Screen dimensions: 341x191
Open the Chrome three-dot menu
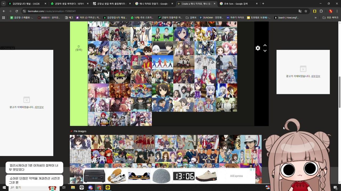click(x=337, y=11)
